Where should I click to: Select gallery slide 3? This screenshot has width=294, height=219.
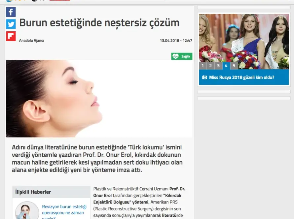pyautogui.click(x=218, y=66)
